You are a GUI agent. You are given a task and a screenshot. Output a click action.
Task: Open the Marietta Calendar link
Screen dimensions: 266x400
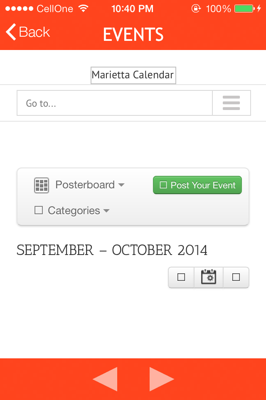133,75
